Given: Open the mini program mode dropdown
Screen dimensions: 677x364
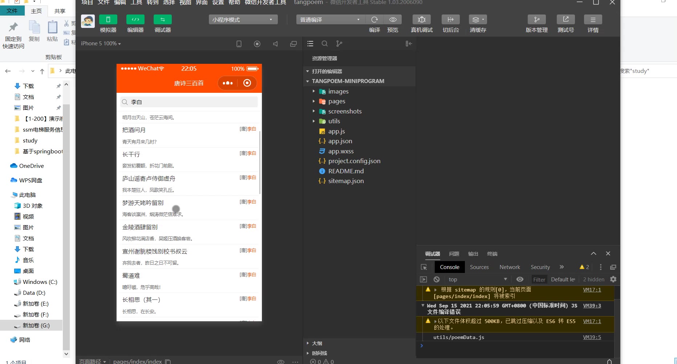Looking at the screenshot, I should (x=243, y=20).
